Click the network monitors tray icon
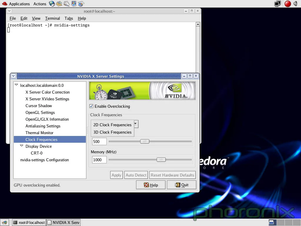 click(277, 4)
